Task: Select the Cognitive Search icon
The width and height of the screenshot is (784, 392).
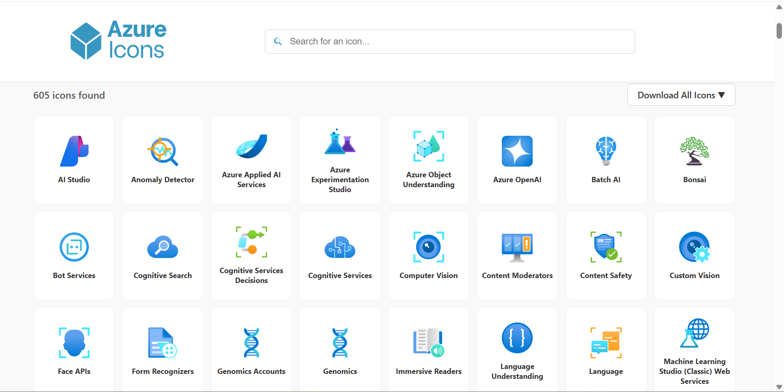Action: point(162,256)
